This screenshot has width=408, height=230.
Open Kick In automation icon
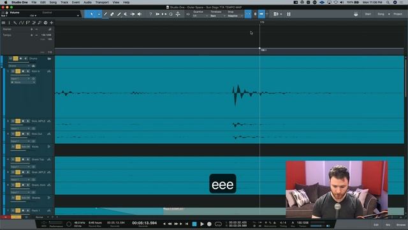[49, 71]
